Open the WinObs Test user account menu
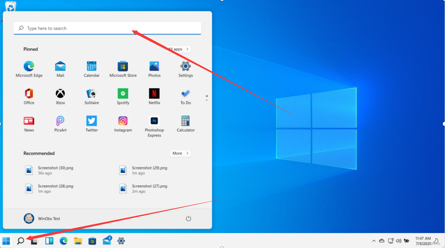The width and height of the screenshot is (445, 248). pos(42,219)
